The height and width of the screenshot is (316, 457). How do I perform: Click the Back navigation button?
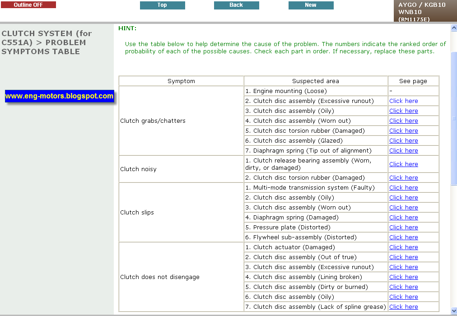pyautogui.click(x=236, y=5)
